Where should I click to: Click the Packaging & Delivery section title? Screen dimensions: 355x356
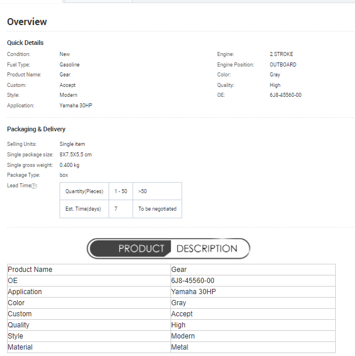tap(36, 129)
